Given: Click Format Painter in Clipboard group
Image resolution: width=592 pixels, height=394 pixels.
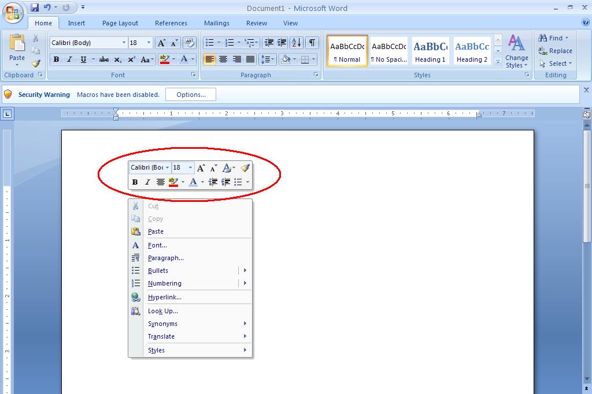Looking at the screenshot, I should tap(36, 63).
